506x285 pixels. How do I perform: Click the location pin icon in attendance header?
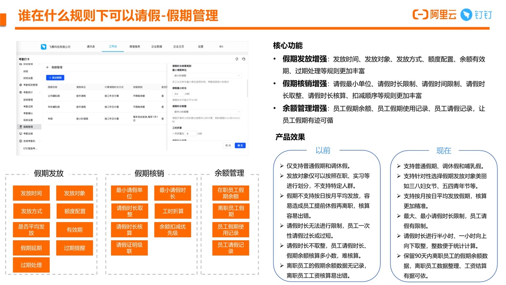(237, 59)
